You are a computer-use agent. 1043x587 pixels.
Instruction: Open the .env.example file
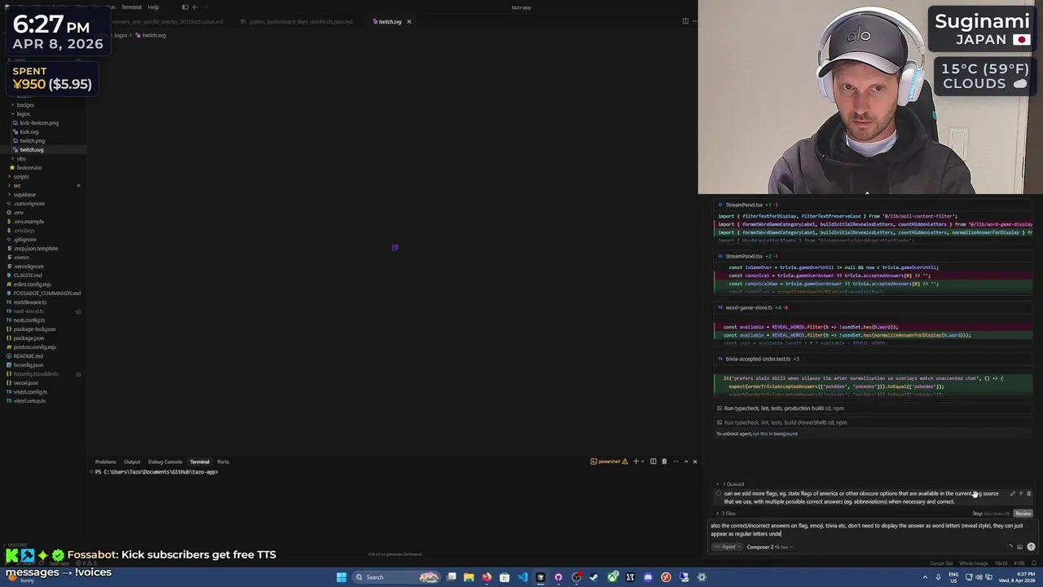(x=29, y=222)
